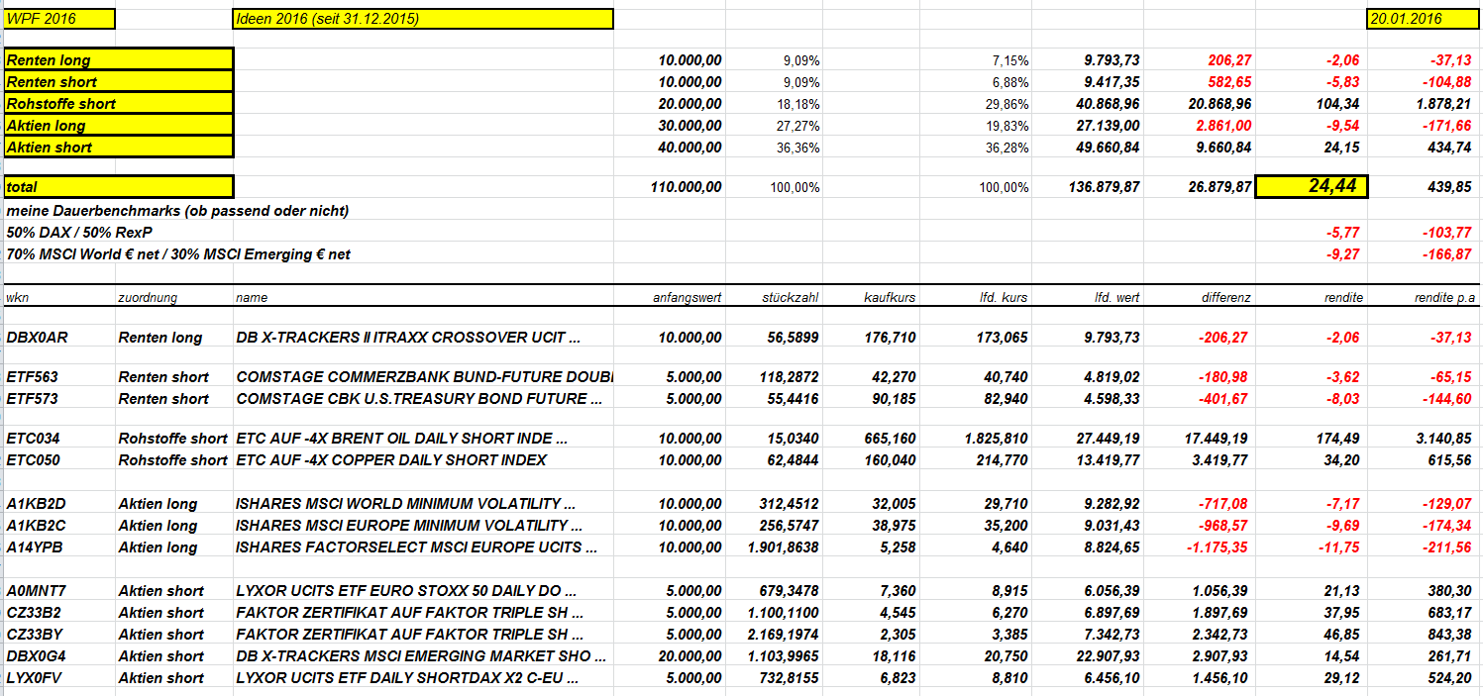Image resolution: width=1483 pixels, height=696 pixels.
Task: Select the yellow 'total' cell
Action: click(x=119, y=186)
